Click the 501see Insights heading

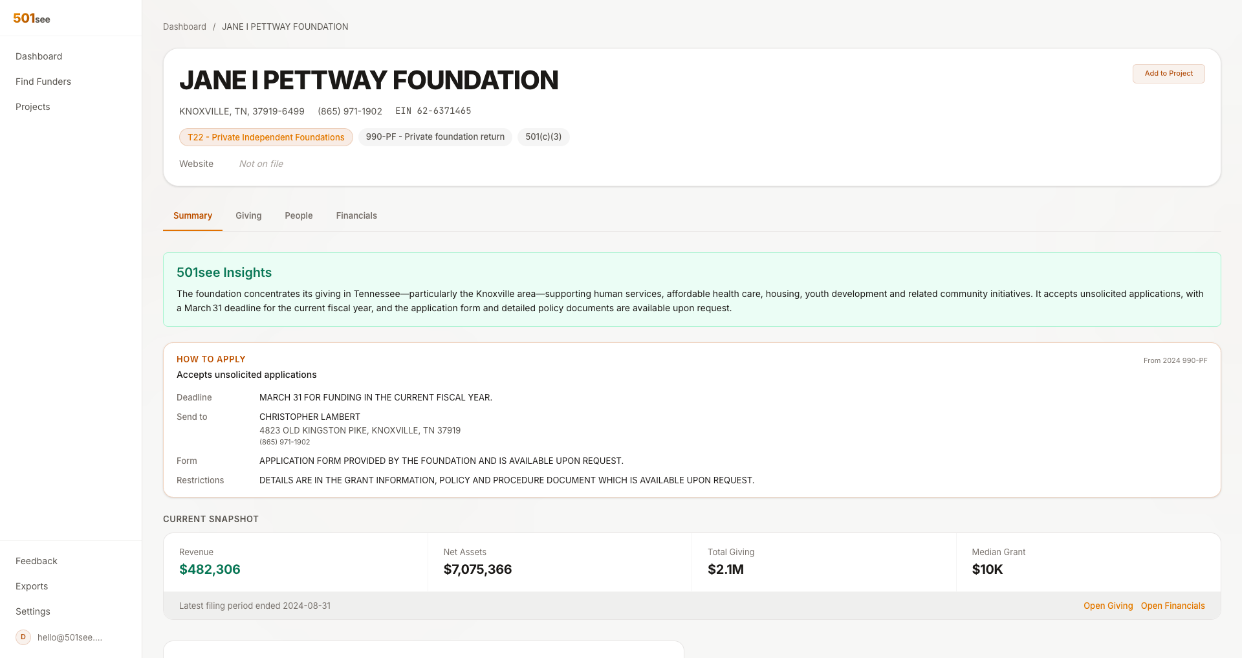point(224,272)
